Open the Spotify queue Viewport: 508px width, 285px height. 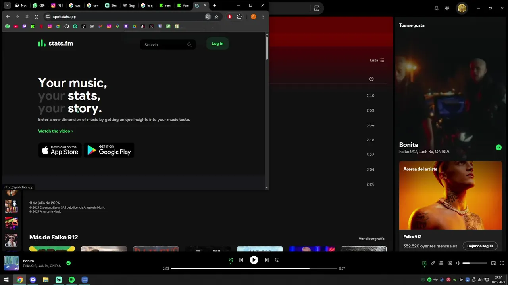click(441, 263)
